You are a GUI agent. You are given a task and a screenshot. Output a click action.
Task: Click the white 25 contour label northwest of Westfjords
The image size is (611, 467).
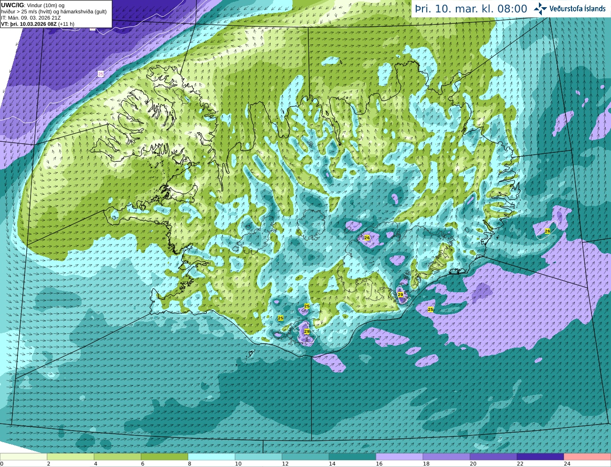coord(100,74)
